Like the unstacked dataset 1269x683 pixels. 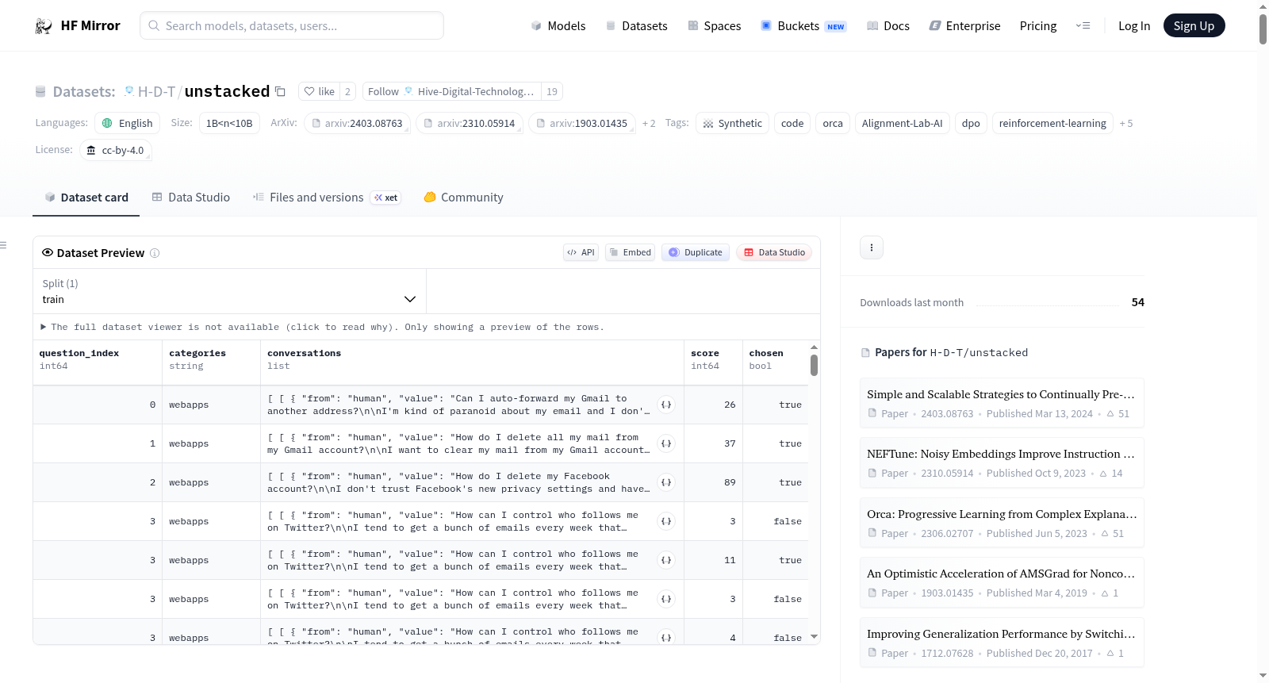319,91
